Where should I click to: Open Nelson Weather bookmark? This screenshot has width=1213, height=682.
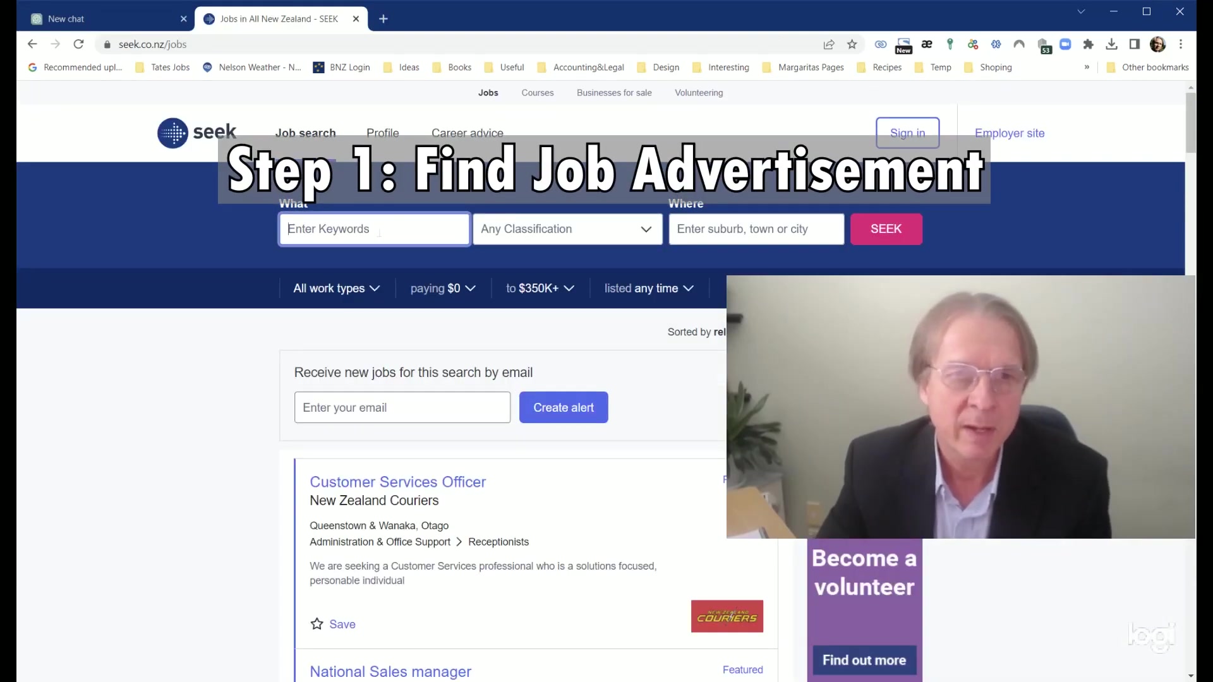tap(251, 68)
